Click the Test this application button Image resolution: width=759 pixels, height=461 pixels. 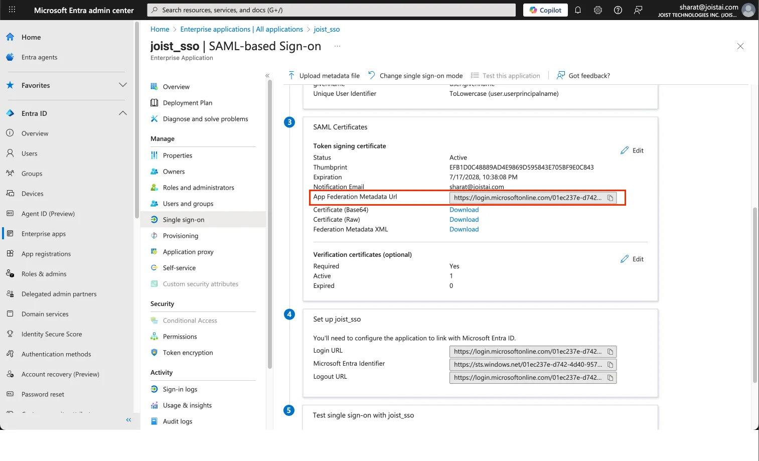(x=505, y=76)
